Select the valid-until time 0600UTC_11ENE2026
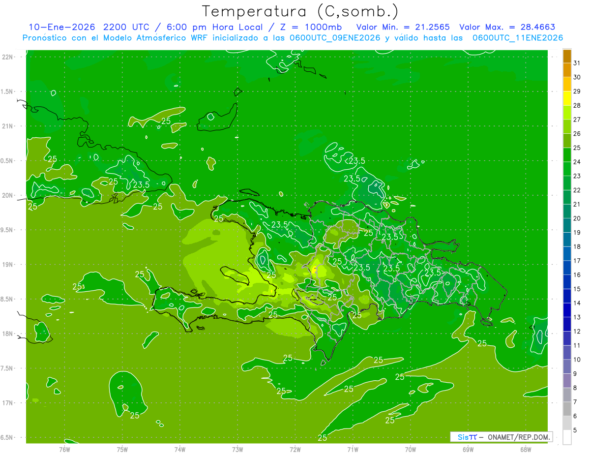The width and height of the screenshot is (590, 456). (x=517, y=38)
